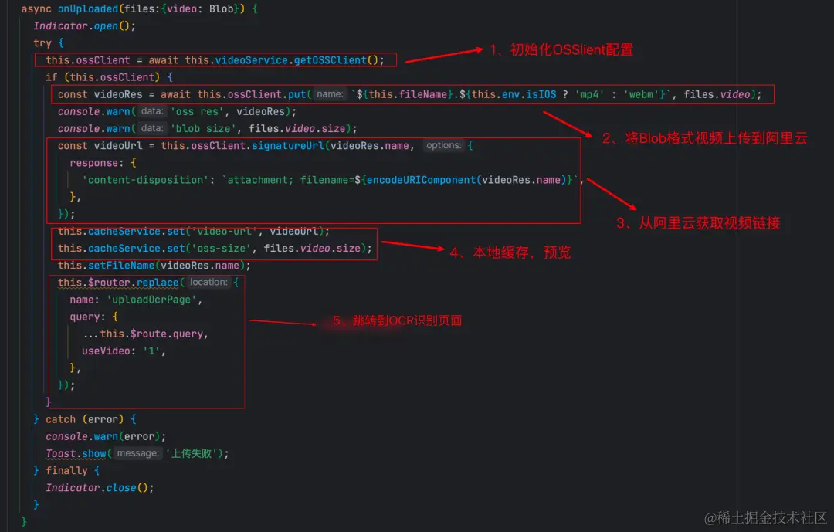This screenshot has width=834, height=532.
Task: Click 'catch (error)' clause
Action: pos(85,419)
